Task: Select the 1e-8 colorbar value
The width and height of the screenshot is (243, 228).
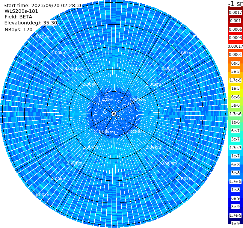Action: tap(235, 190)
